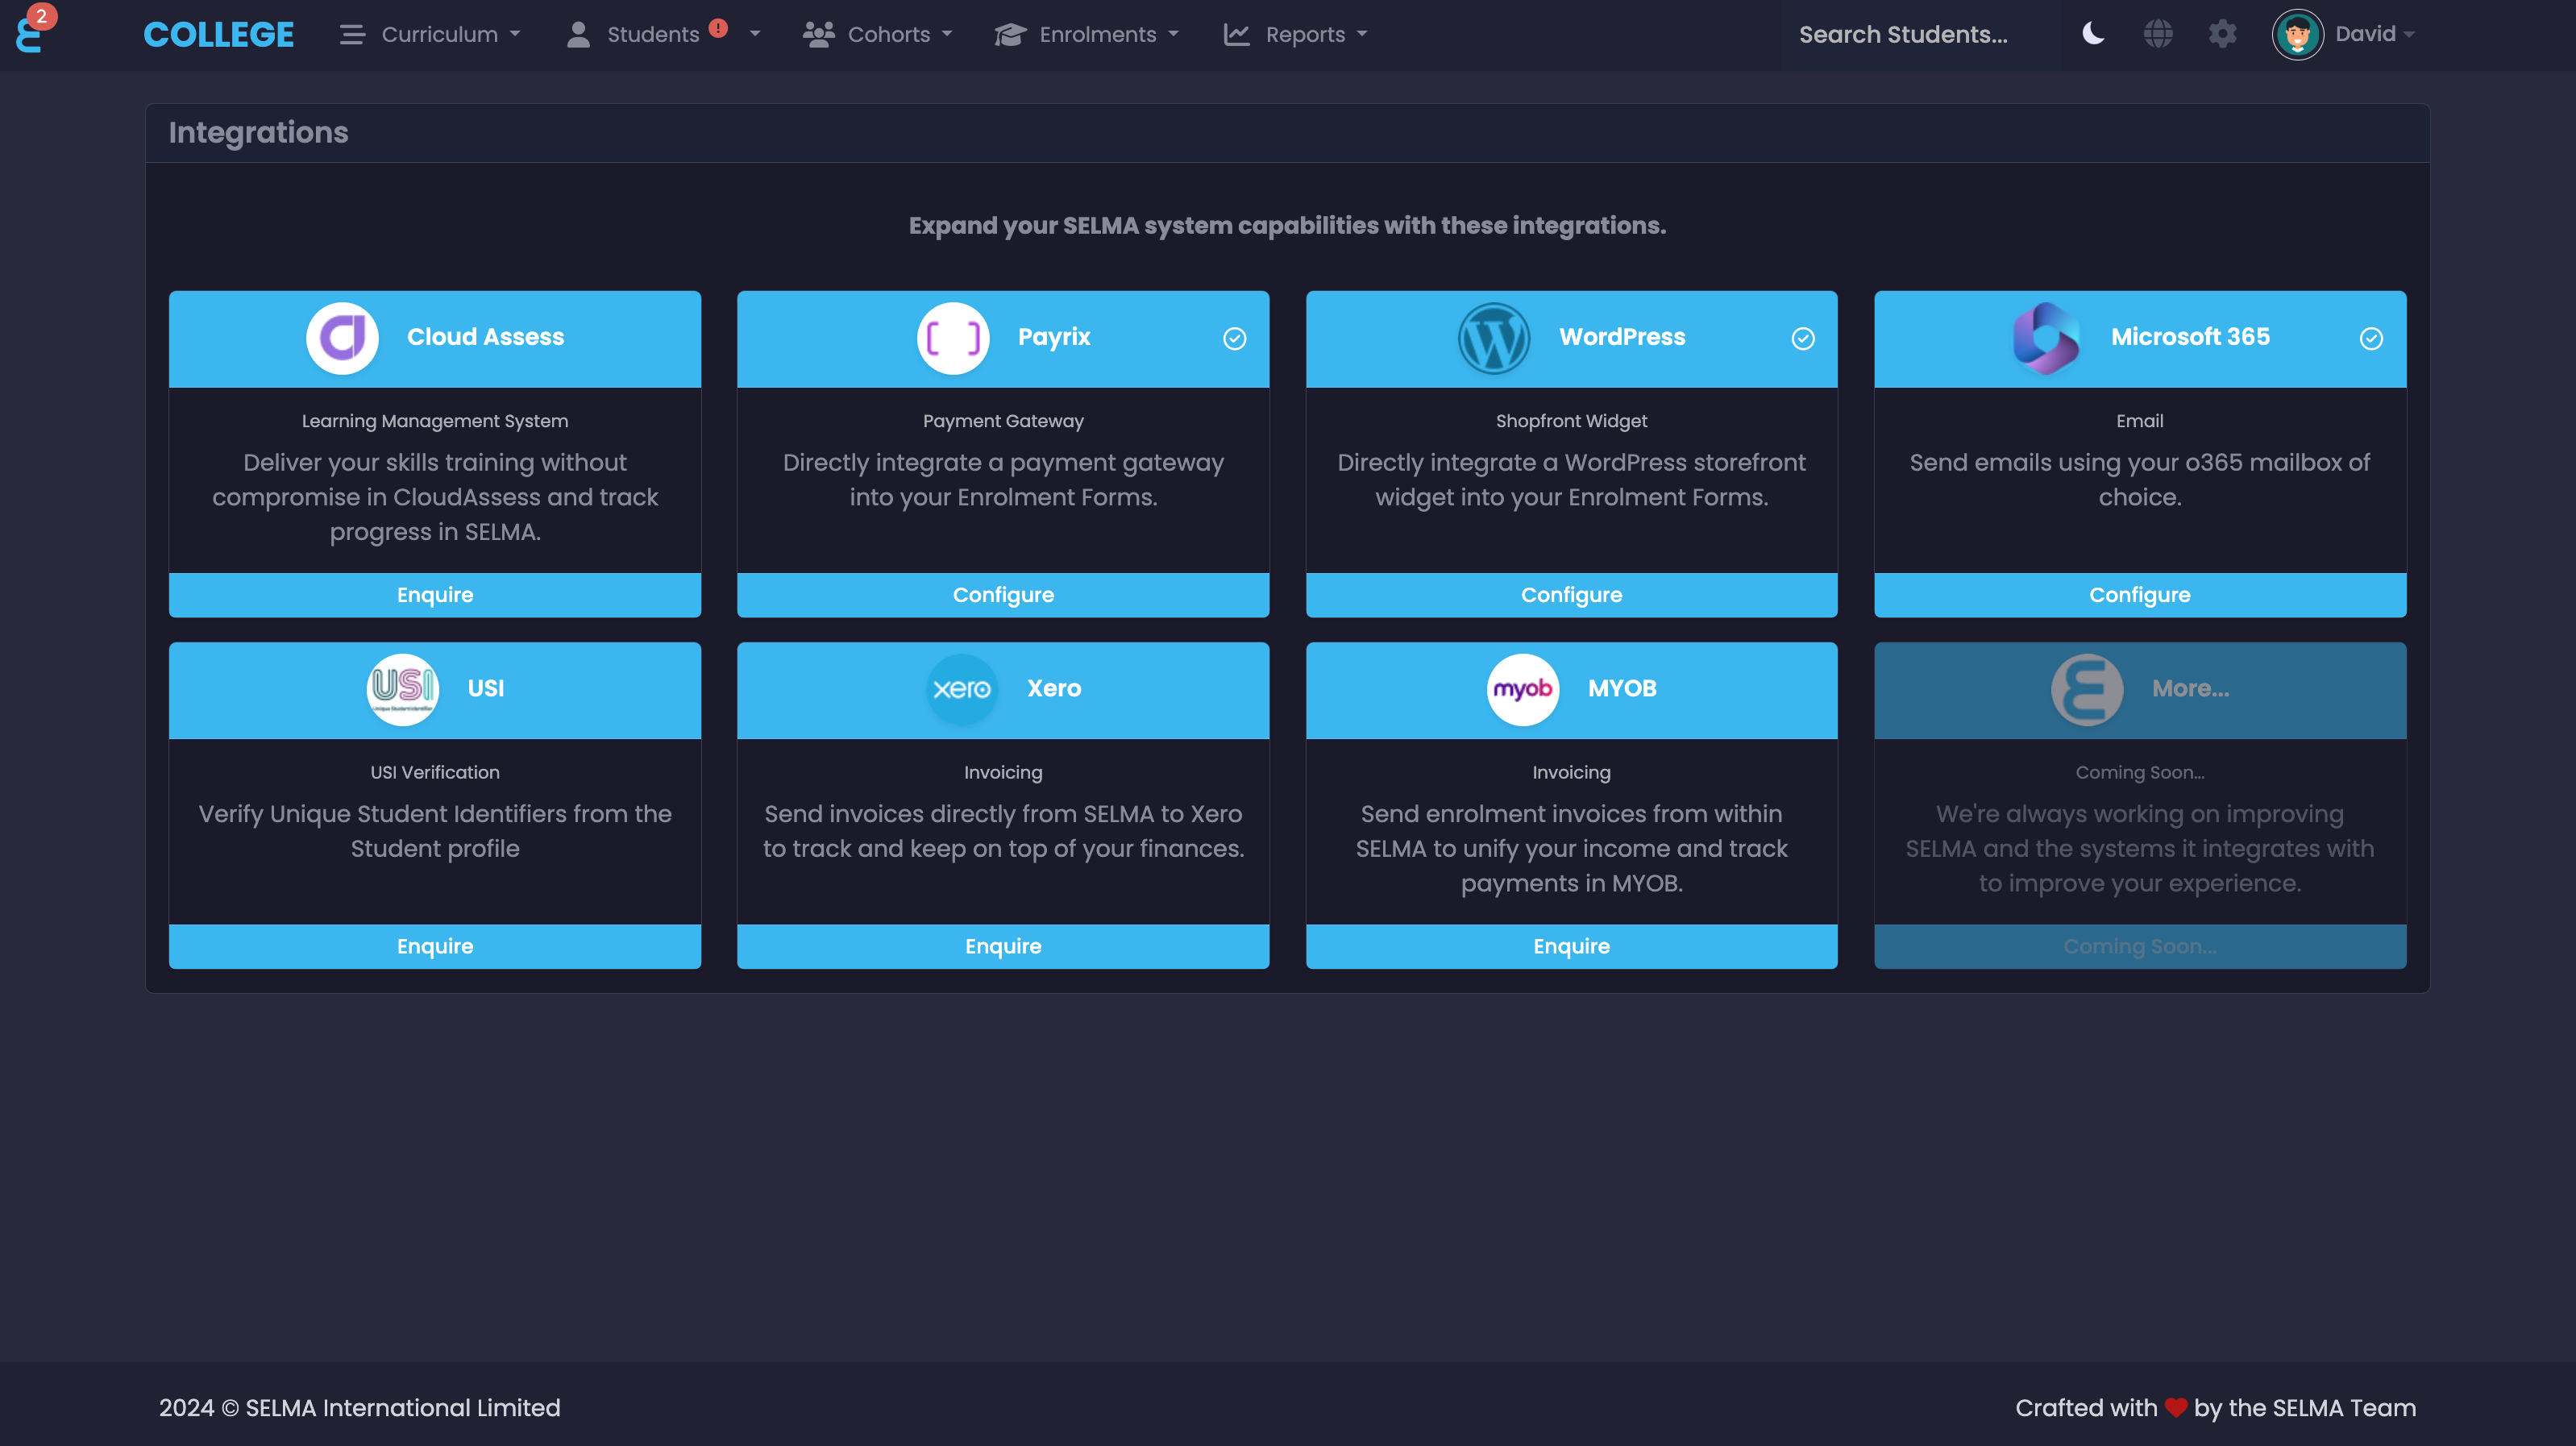Viewport: 2576px width, 1446px height.
Task: Open the settings gear icon
Action: 2222,34
